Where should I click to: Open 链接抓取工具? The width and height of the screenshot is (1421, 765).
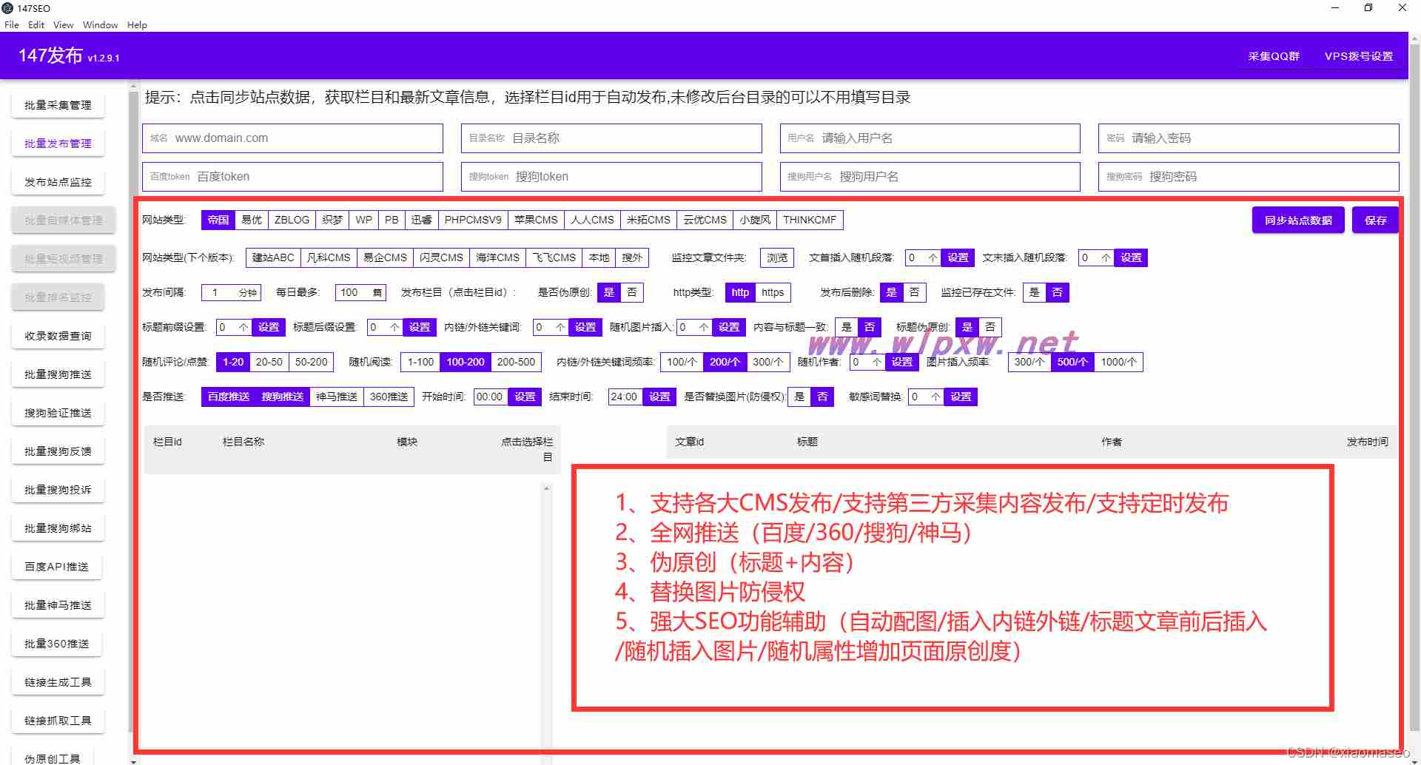click(58, 721)
